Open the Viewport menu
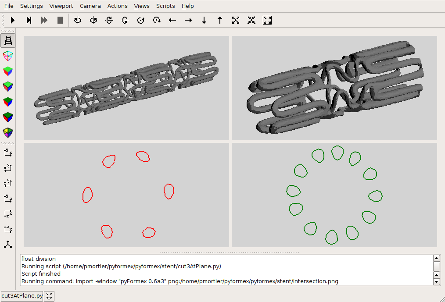 pos(61,6)
